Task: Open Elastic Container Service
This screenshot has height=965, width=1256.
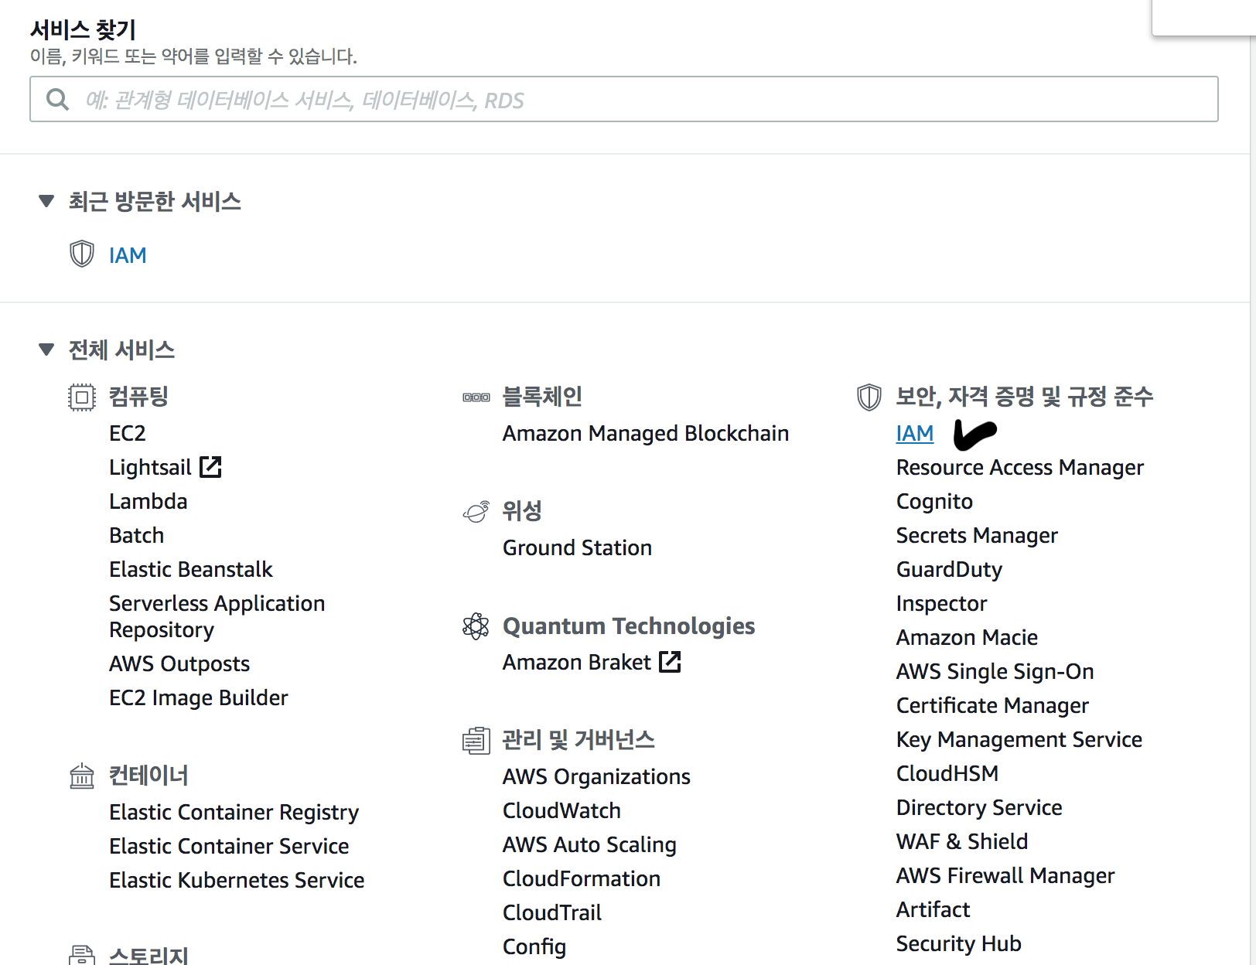Action: pos(229,847)
